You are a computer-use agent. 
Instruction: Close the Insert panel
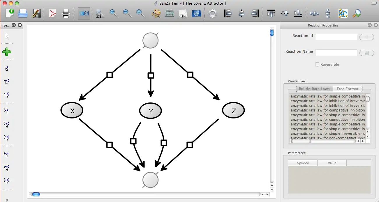click(x=20, y=25)
